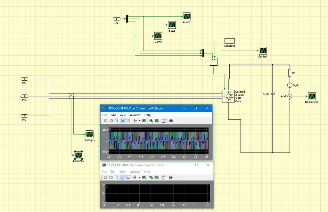This screenshot has height=212, width=328.
Task: Select the box-zoom tool in the Voltages toolbar
Action: click(128, 120)
